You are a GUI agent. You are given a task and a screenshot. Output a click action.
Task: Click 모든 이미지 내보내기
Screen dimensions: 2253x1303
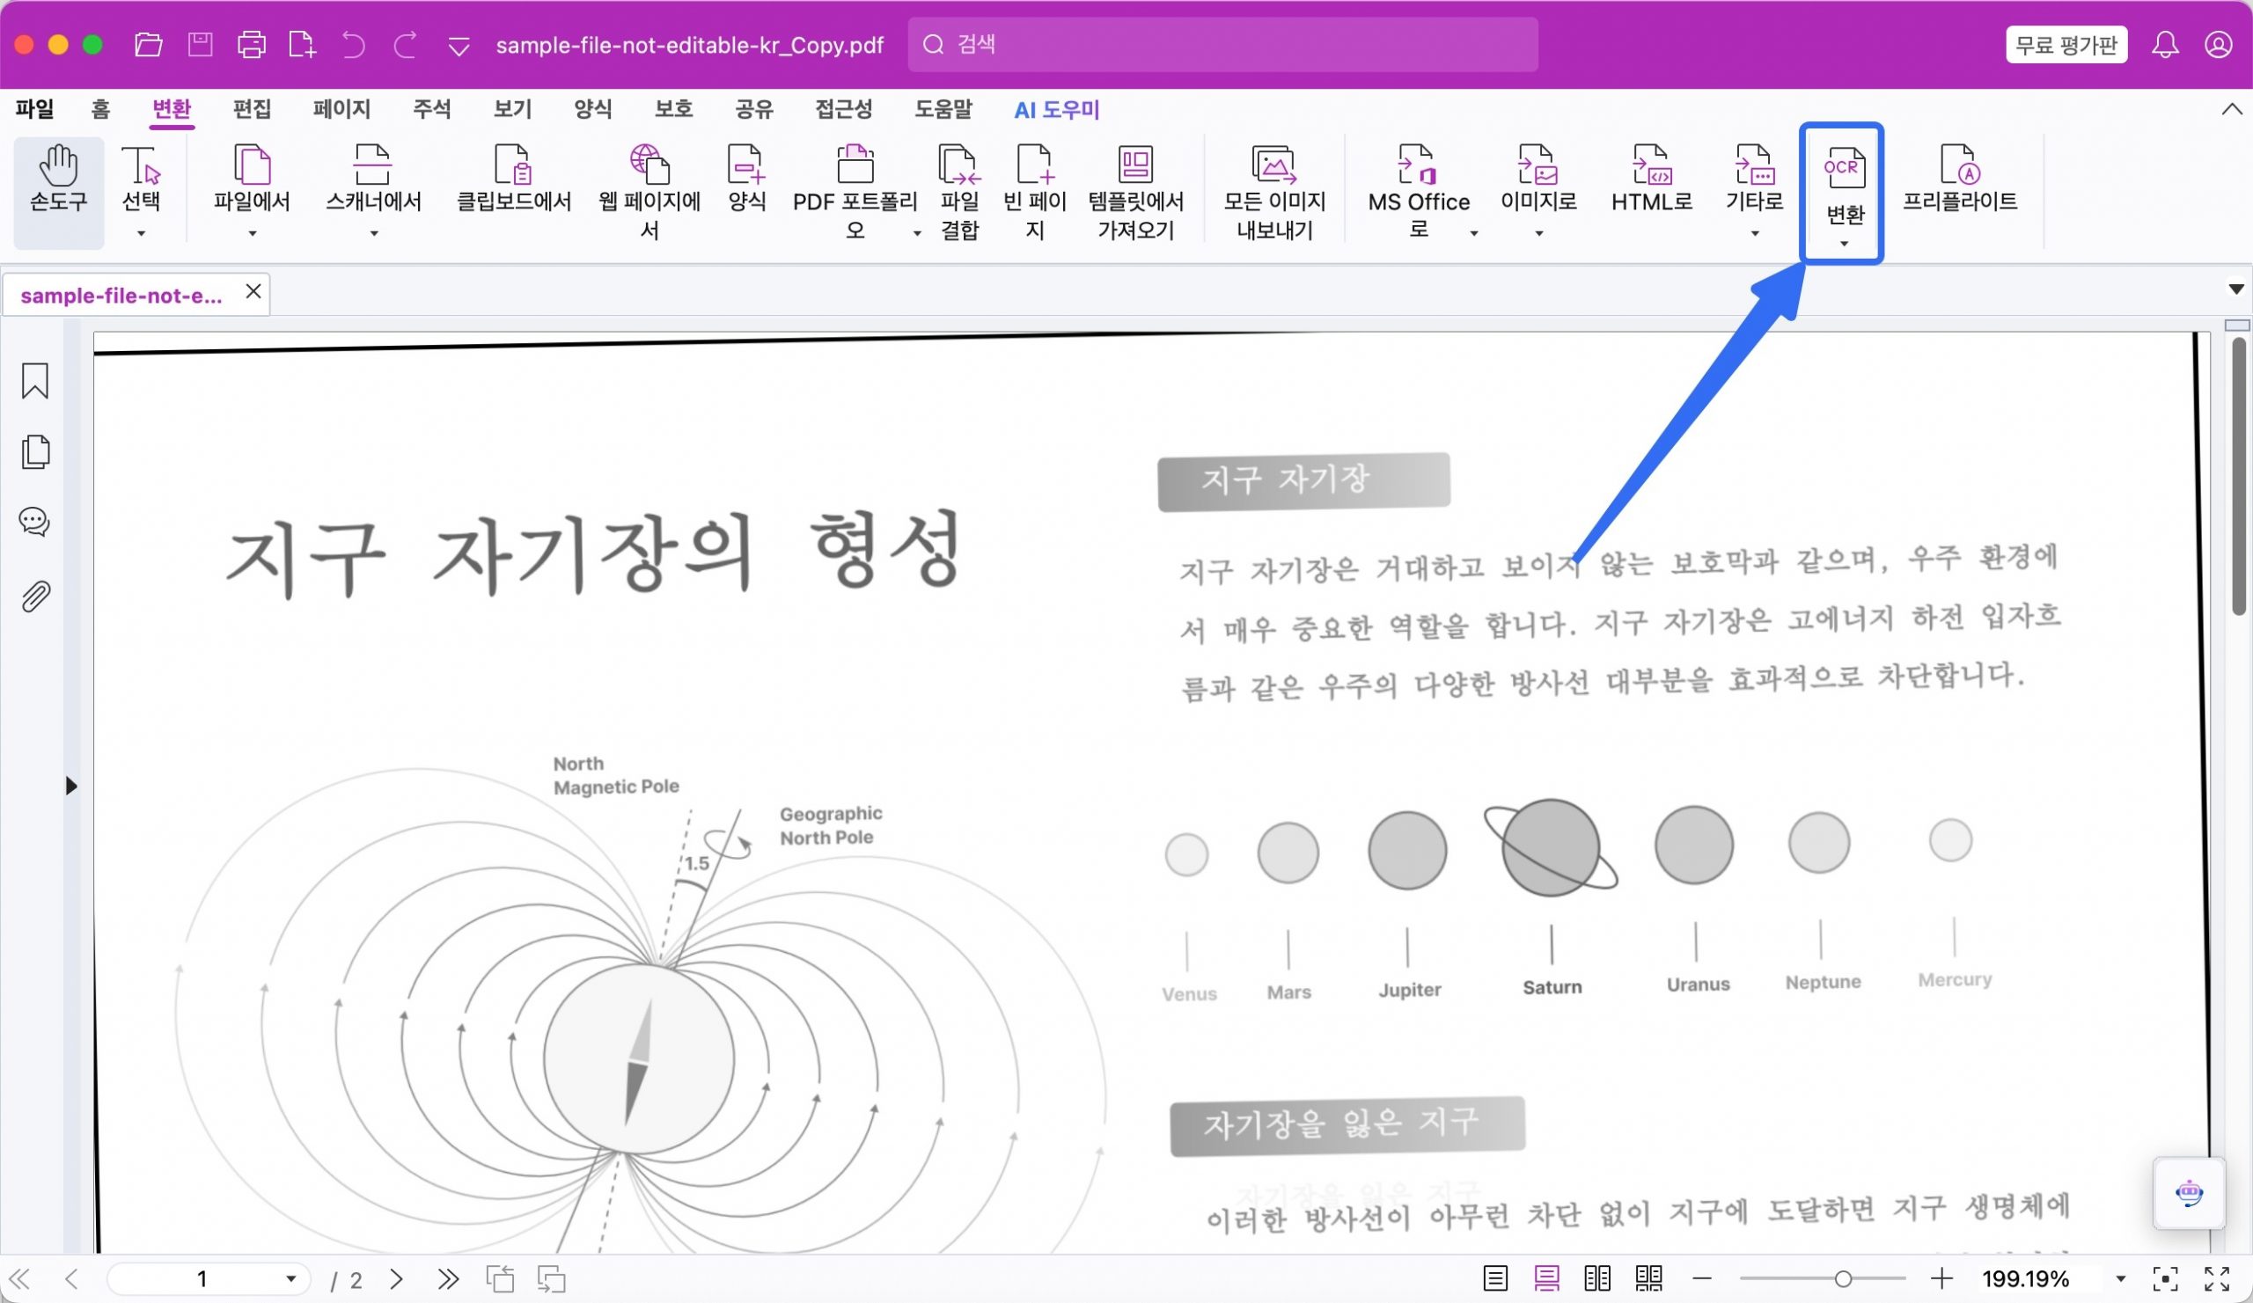click(x=1274, y=191)
